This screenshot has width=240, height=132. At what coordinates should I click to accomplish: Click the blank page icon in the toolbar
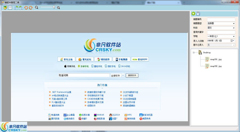coord(10,8)
